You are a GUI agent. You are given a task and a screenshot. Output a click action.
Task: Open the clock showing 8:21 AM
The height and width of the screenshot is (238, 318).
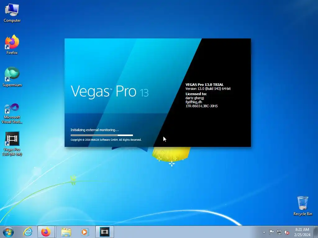click(x=302, y=232)
